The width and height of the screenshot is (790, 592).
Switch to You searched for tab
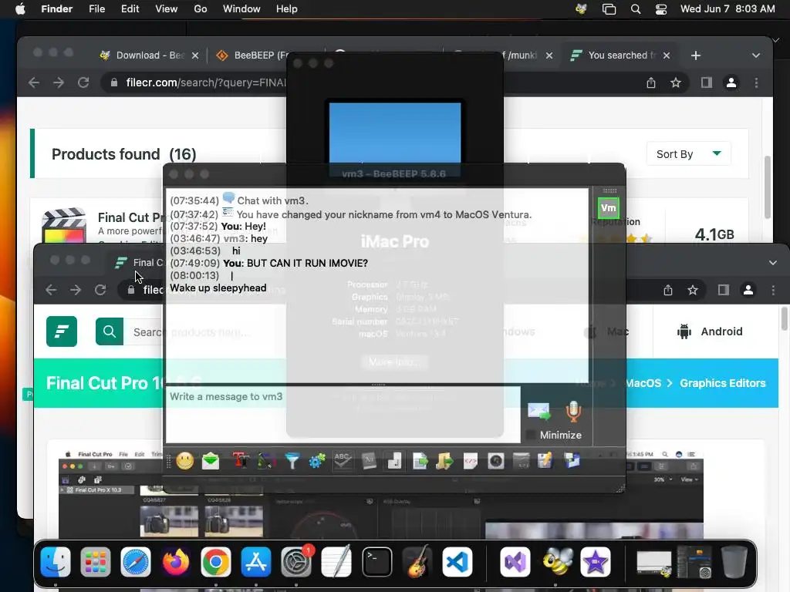[620, 55]
